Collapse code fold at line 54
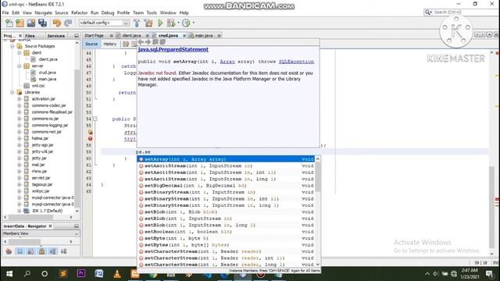 (95, 119)
